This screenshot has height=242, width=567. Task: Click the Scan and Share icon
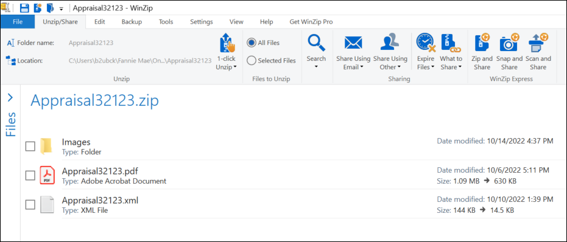tap(538, 43)
